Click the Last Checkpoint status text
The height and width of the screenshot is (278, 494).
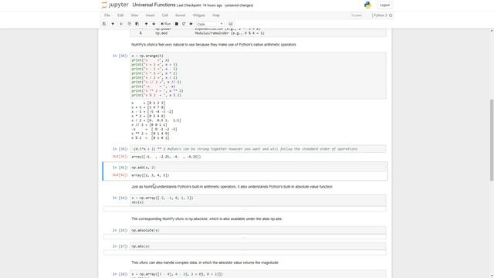click(199, 5)
